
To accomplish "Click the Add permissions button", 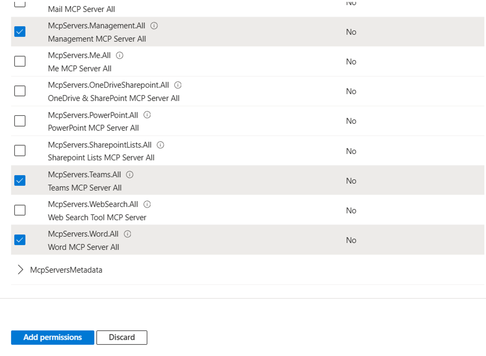I will point(52,337).
